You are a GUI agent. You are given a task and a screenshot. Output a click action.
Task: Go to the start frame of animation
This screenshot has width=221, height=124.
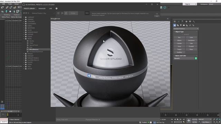(x=172, y=120)
